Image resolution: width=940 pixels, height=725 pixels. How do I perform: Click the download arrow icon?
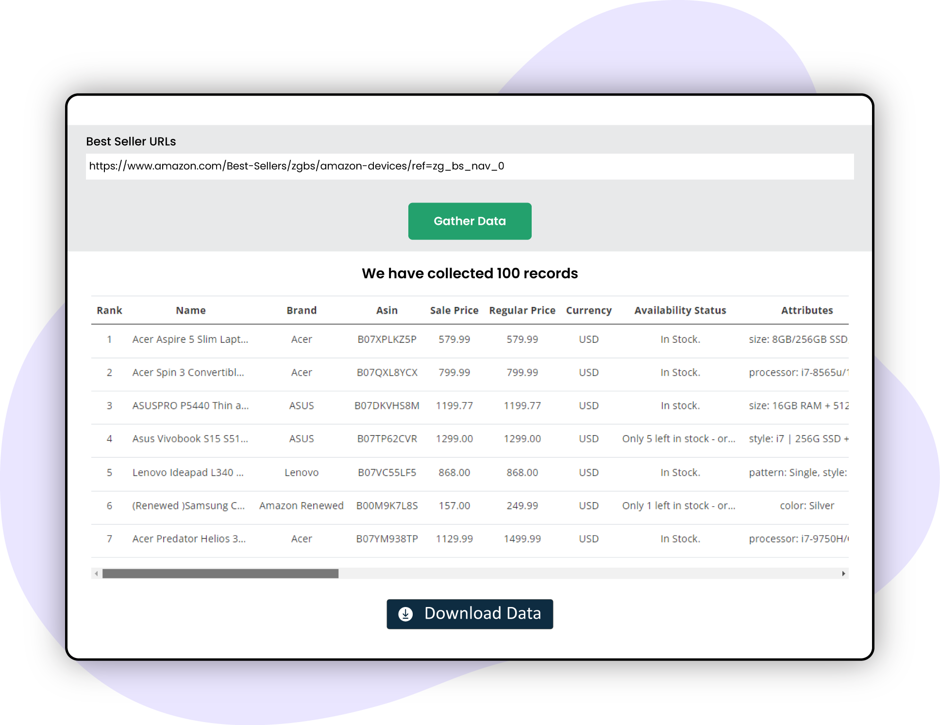[x=405, y=614]
